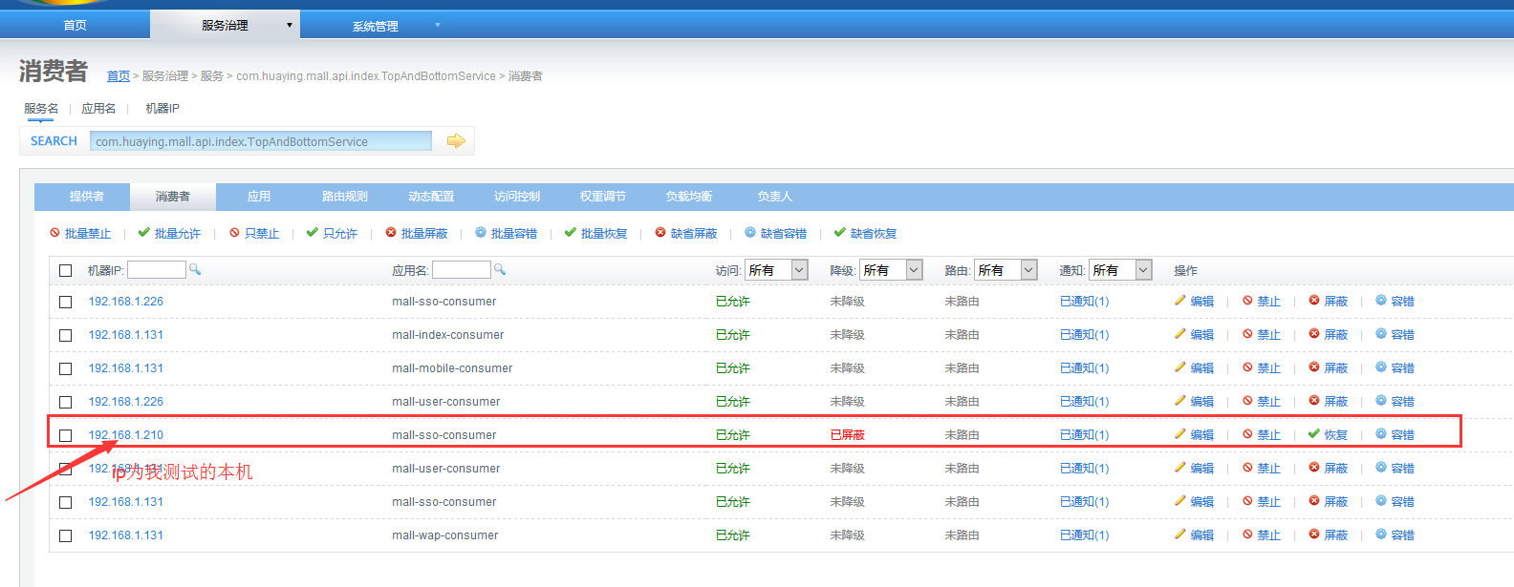Switch to the 负载均衡 tab
Viewport: 1514px width, 587px height.
pyautogui.click(x=689, y=197)
